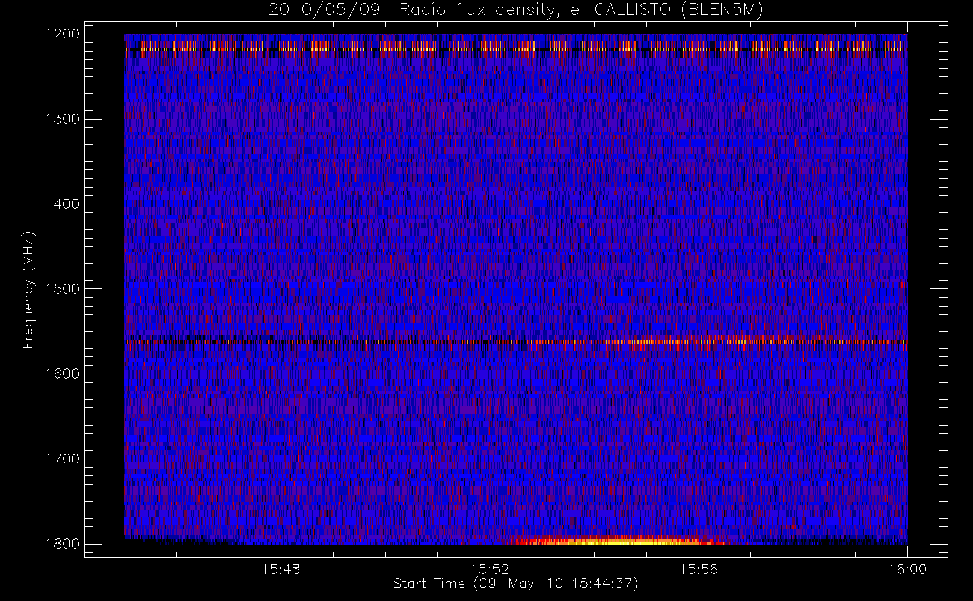Screen dimensions: 973x601
Task: Click the 1200 frequency tick label
Action: [x=63, y=34]
